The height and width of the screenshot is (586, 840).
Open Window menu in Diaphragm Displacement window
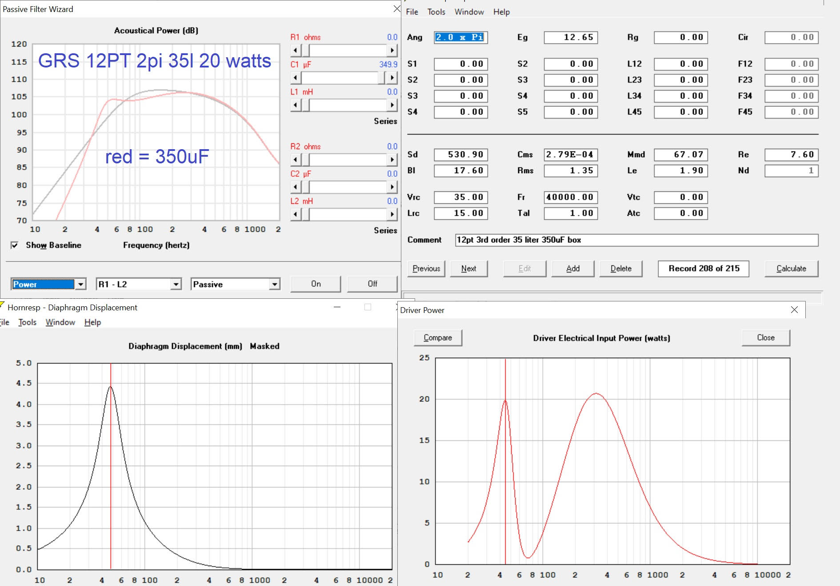point(60,322)
